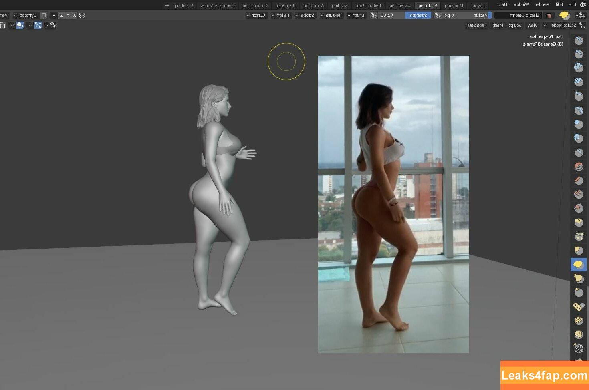This screenshot has height=390, width=589.
Task: Select the Multiplane Scrape brush
Action: tap(579, 222)
